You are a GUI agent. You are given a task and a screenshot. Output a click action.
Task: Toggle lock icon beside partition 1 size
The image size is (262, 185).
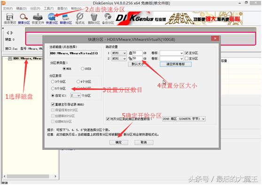131,53
